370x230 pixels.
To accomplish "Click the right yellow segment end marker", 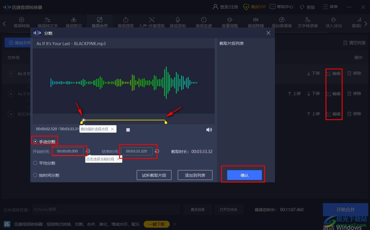I will [x=166, y=122].
